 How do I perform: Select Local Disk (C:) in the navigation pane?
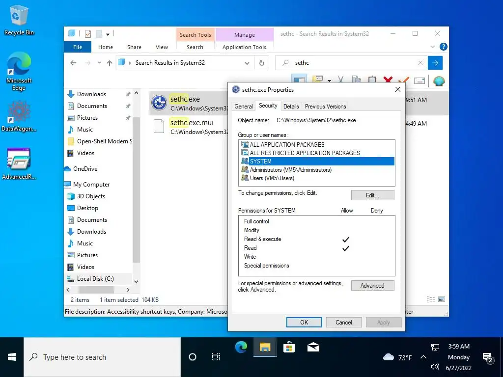click(x=95, y=279)
